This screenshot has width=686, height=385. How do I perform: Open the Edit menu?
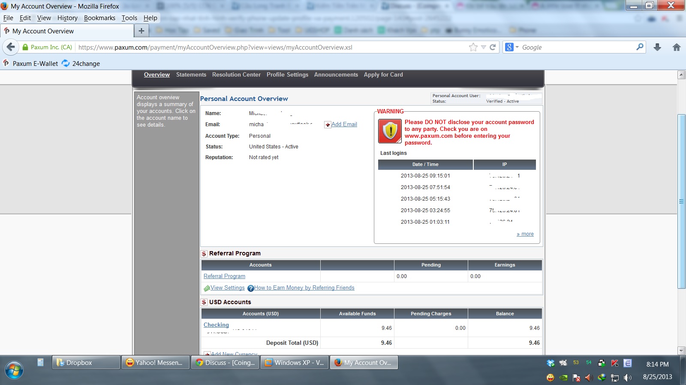coord(25,18)
